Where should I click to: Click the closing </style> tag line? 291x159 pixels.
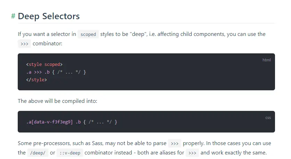[x=37, y=79]
